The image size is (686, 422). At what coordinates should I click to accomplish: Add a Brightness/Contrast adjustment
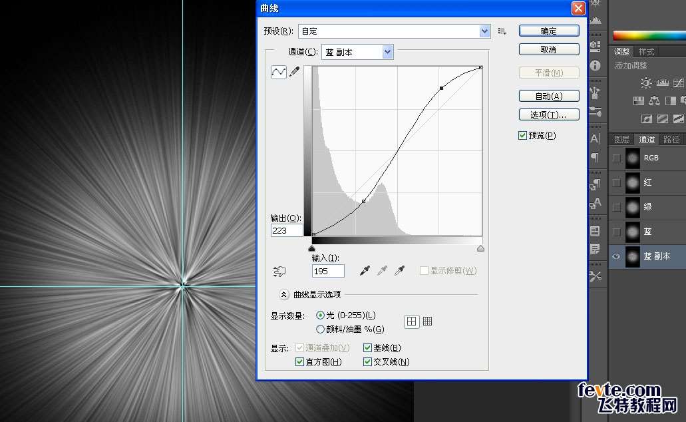click(x=646, y=83)
